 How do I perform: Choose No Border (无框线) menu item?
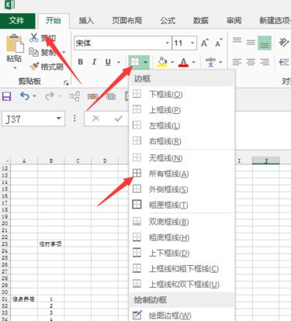[182, 157]
